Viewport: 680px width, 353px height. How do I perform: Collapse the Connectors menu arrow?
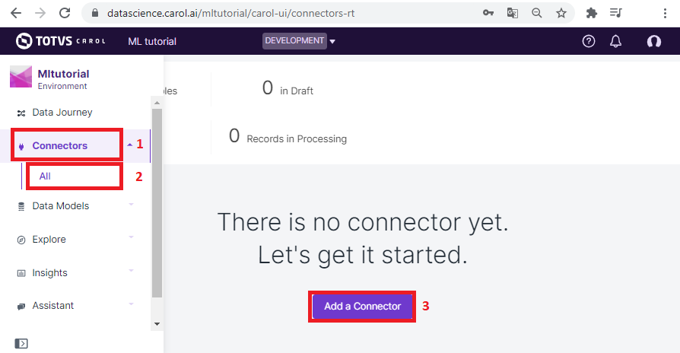(129, 145)
